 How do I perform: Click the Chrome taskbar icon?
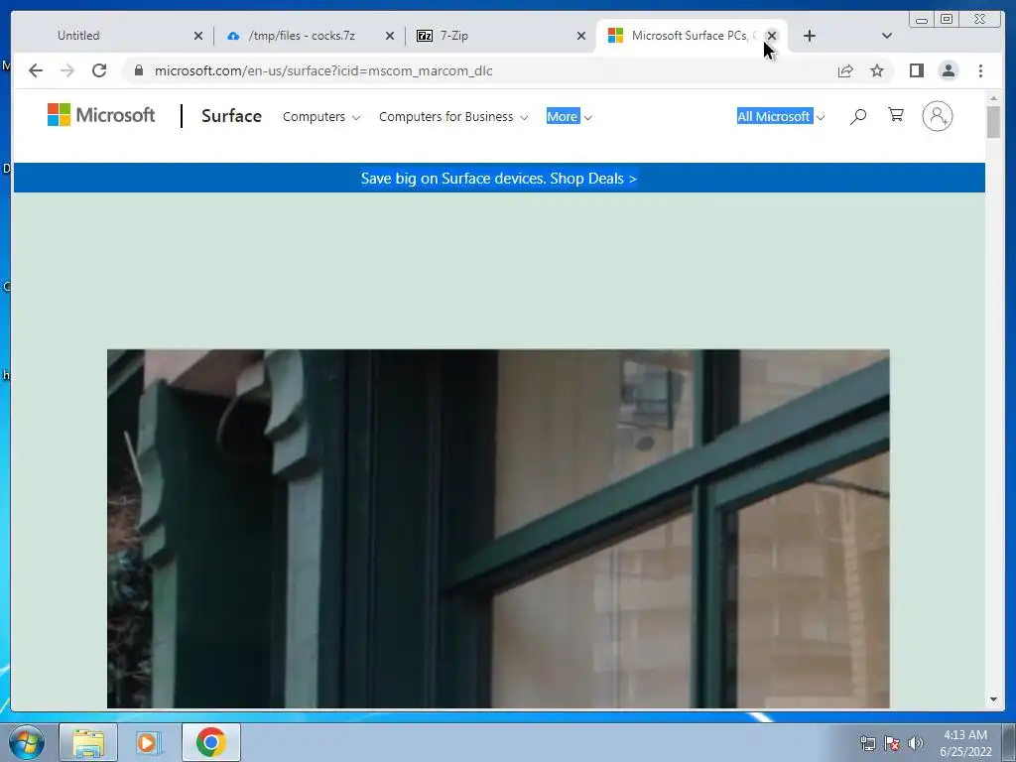tap(210, 742)
